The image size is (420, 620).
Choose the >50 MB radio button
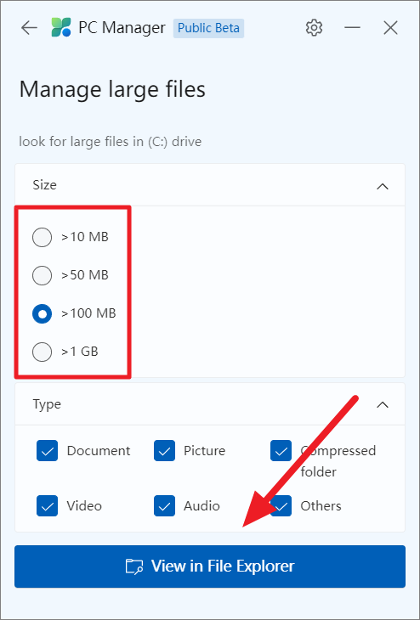pos(42,275)
